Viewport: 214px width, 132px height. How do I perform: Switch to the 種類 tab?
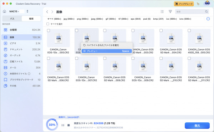pos(31,19)
